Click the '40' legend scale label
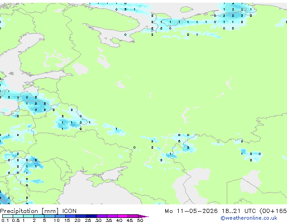Screen dimensions: 287x222 (x=119, y=220)
